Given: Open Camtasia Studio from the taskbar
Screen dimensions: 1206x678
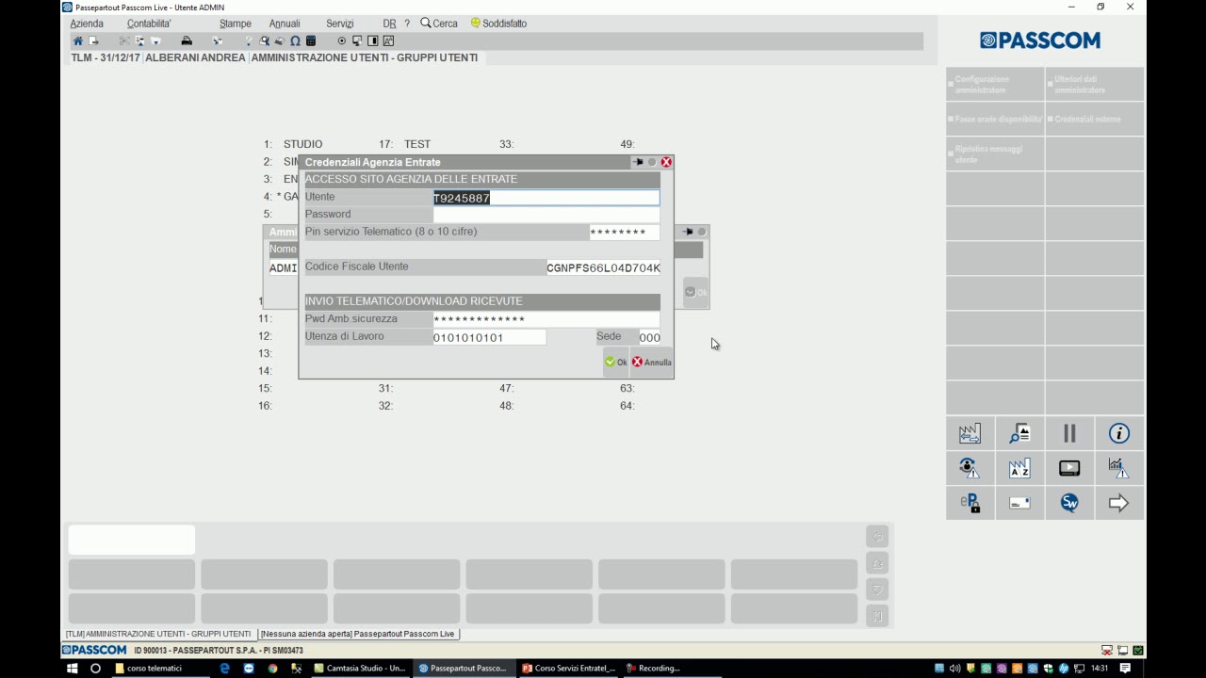Looking at the screenshot, I should click(361, 669).
